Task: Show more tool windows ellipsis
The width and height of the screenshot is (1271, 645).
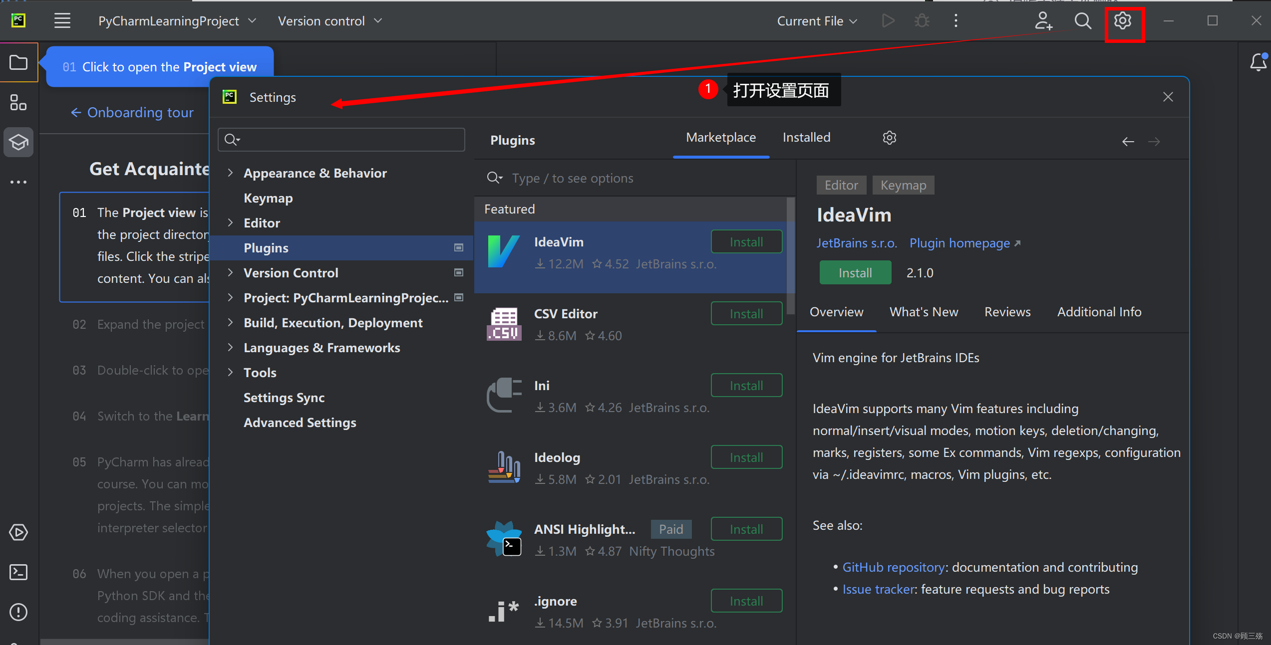Action: click(18, 182)
